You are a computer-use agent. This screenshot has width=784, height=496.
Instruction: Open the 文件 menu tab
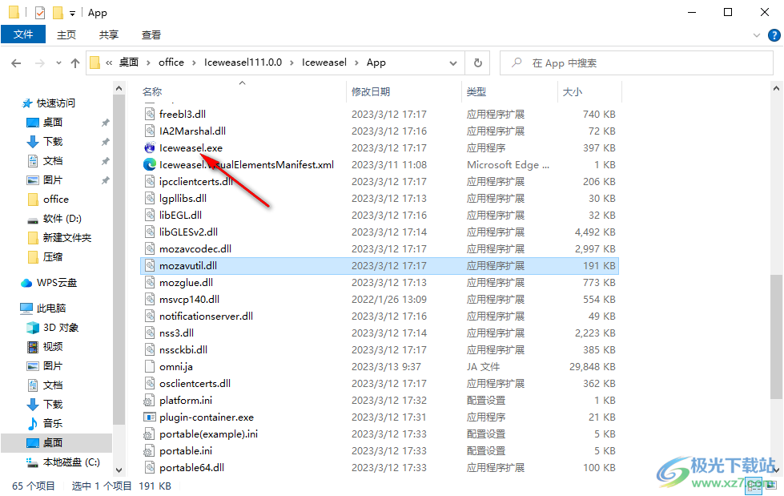[23, 34]
